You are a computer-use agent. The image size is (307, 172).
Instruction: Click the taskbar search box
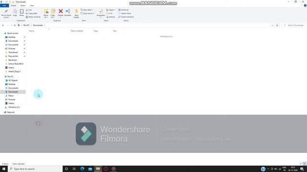35,169
